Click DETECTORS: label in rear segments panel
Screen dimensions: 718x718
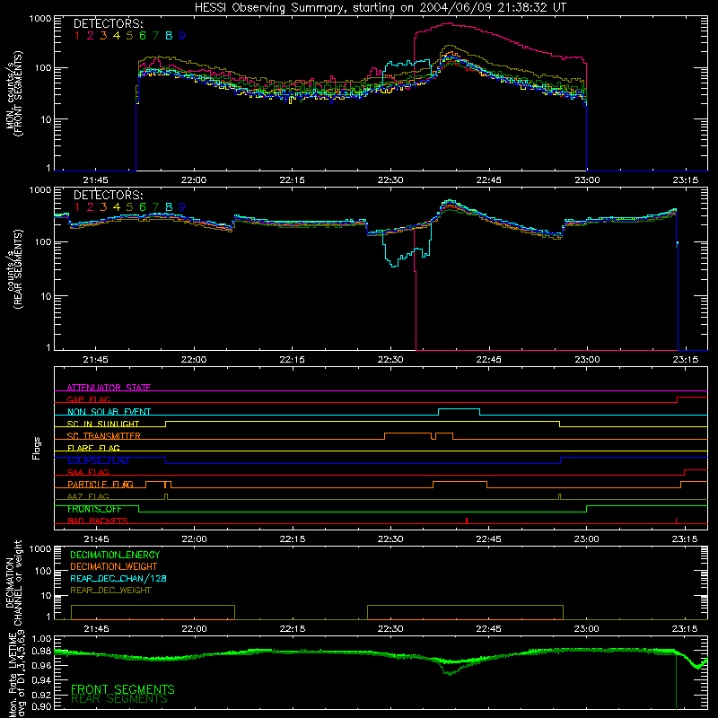coord(108,195)
